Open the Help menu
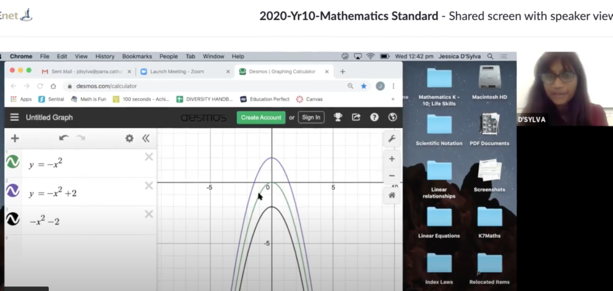Image resolution: width=613 pixels, height=291 pixels. click(238, 56)
